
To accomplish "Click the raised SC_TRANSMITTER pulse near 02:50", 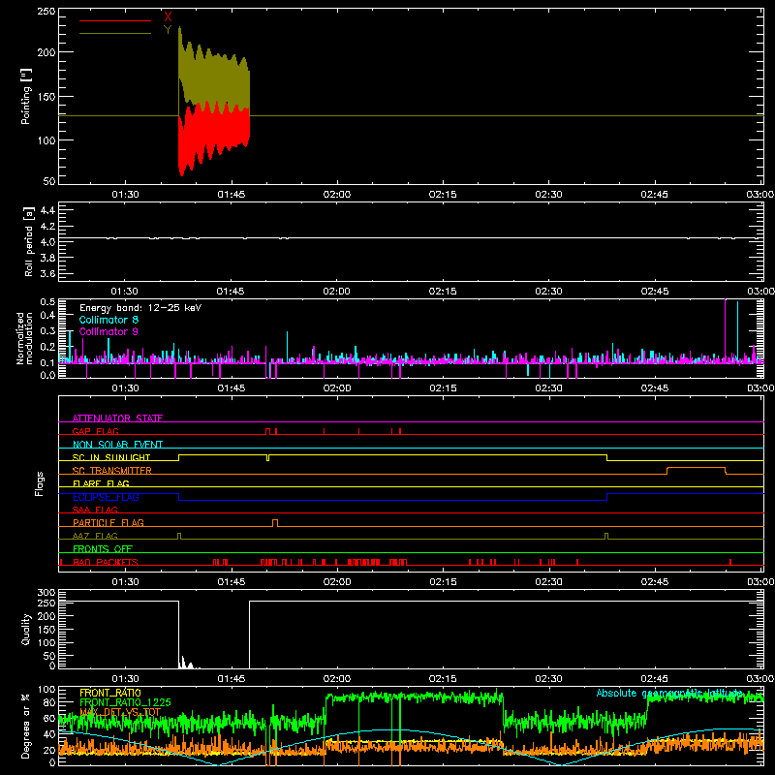I will (697, 470).
